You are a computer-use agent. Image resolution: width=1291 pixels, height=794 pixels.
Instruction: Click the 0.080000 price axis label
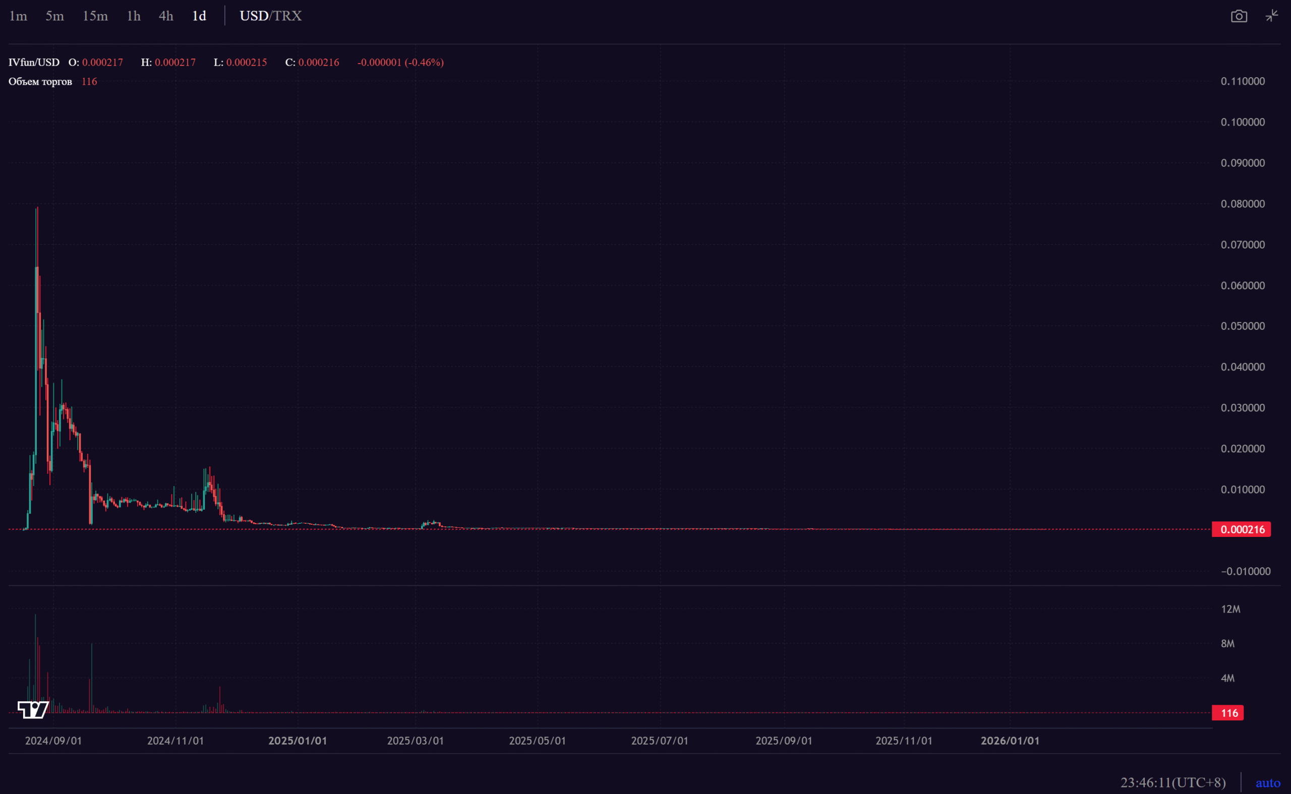[1243, 204]
